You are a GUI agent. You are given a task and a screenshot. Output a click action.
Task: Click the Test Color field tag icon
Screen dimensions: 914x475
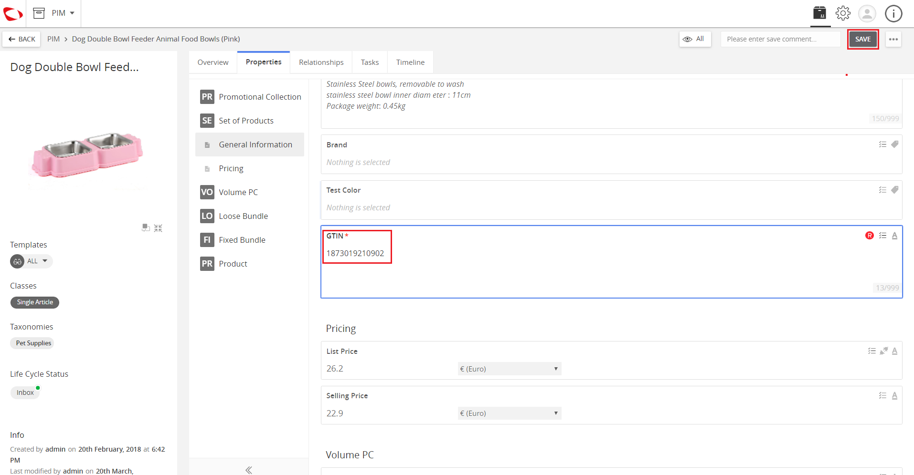[894, 190]
